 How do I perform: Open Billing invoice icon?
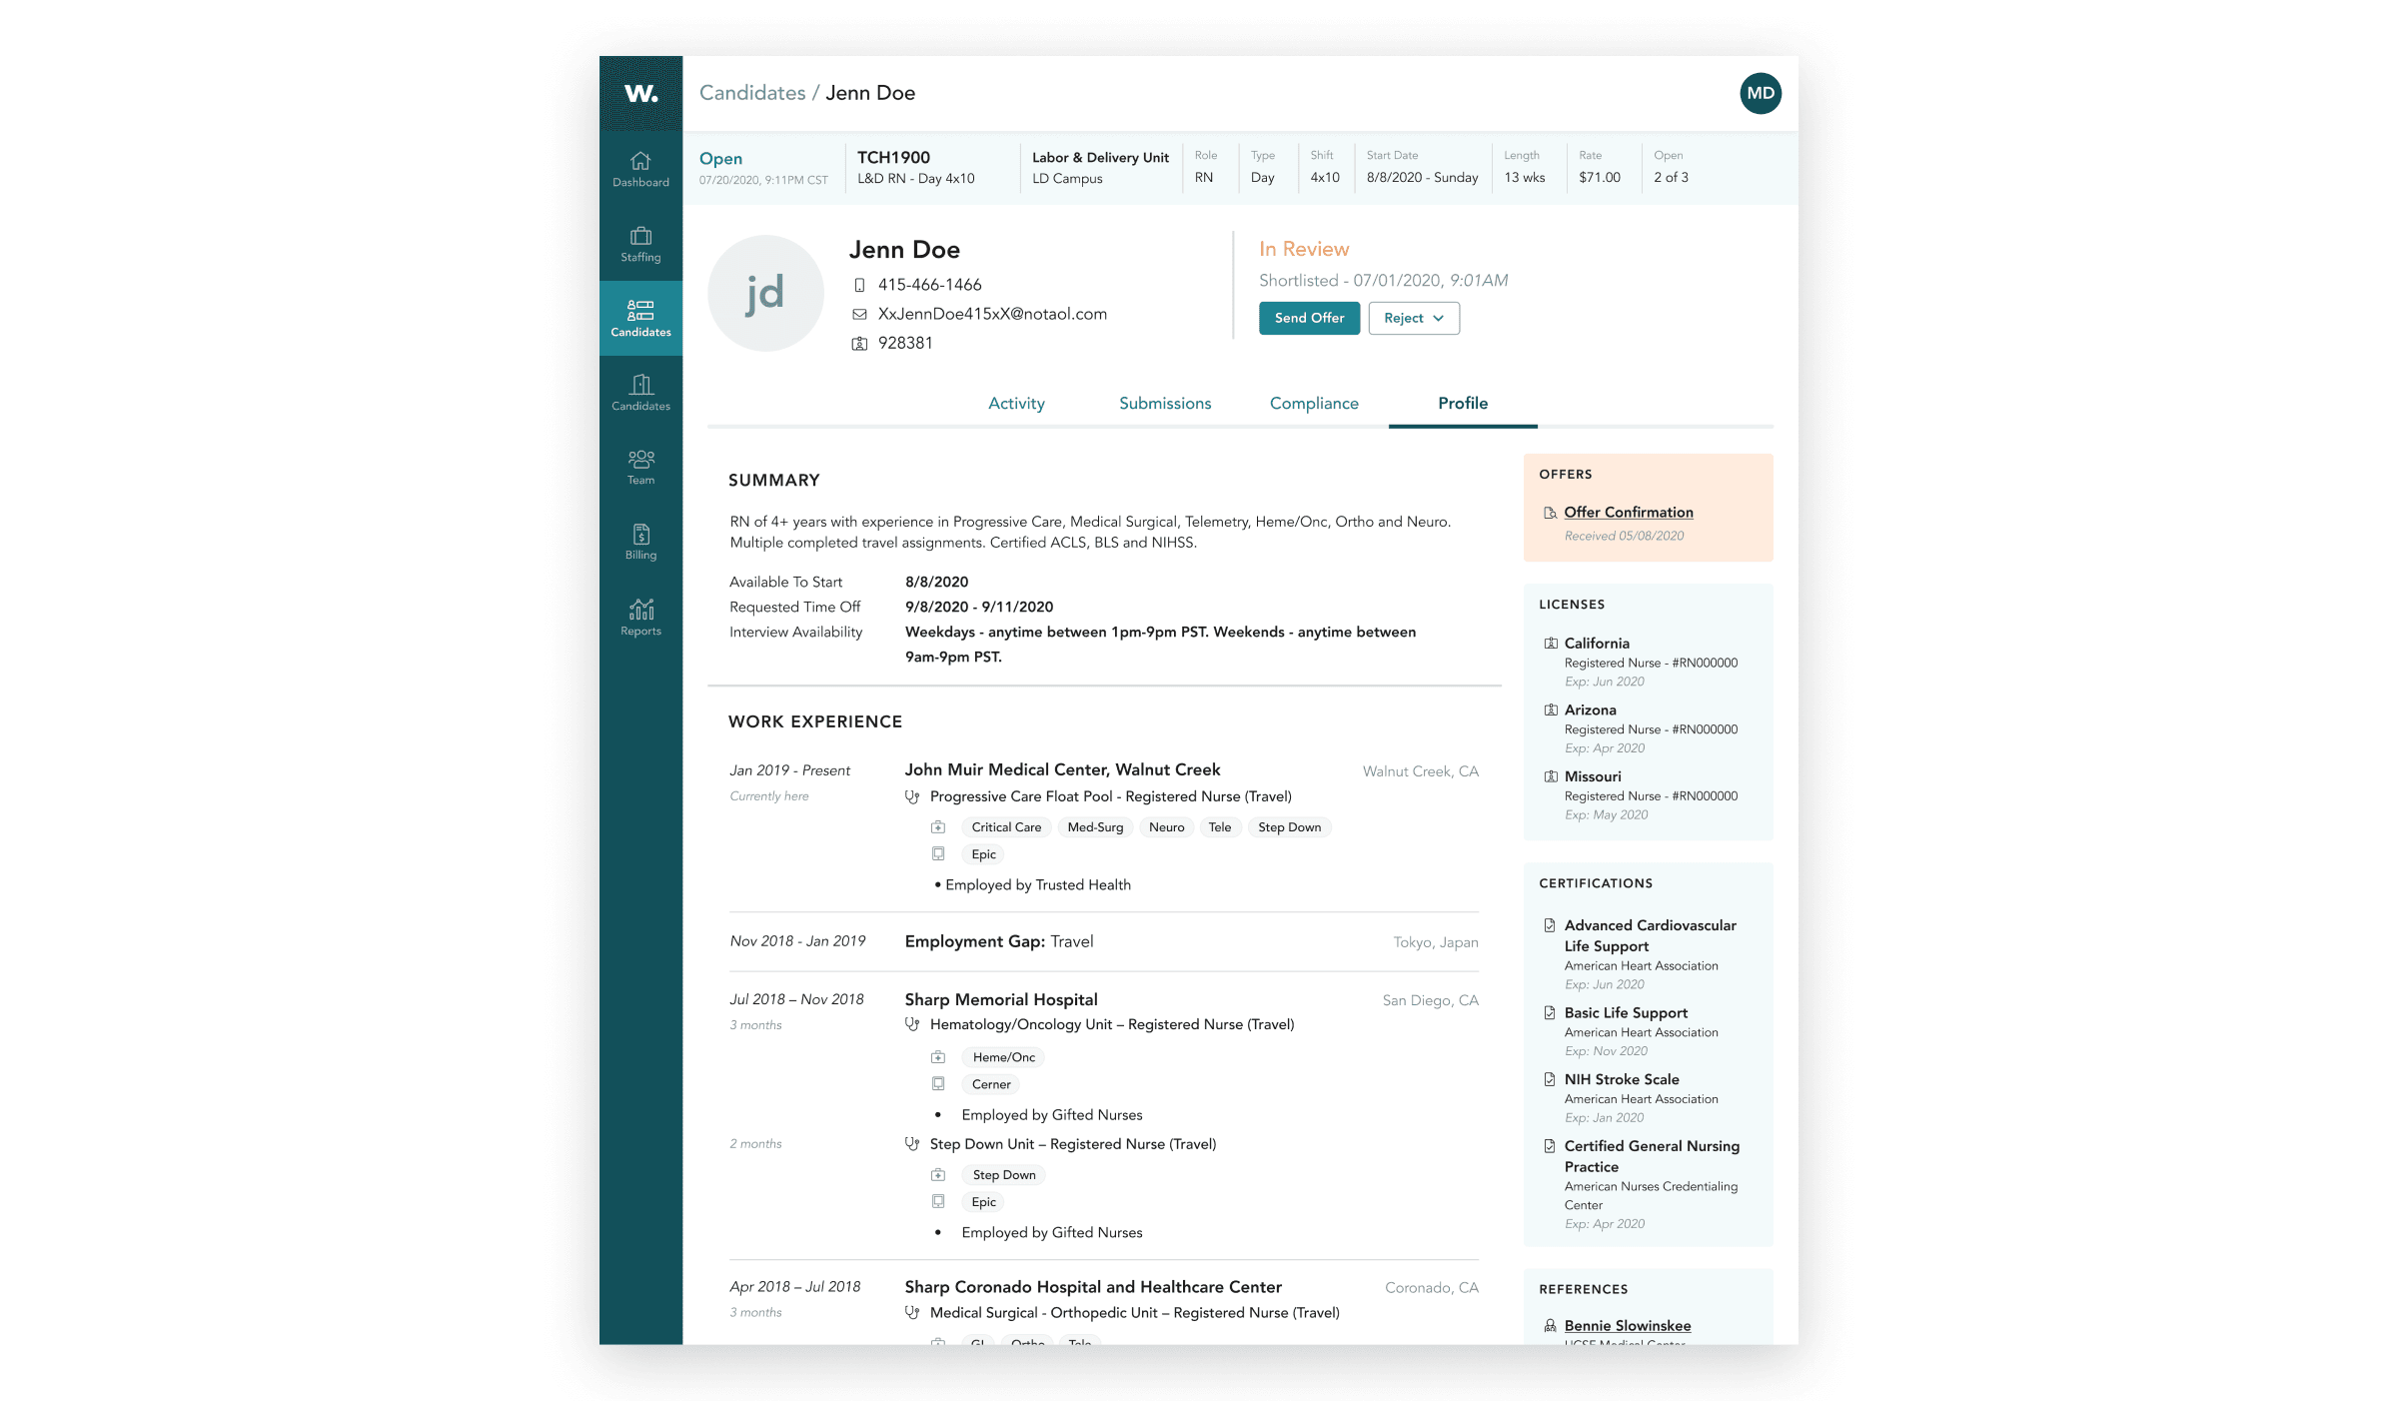[640, 535]
